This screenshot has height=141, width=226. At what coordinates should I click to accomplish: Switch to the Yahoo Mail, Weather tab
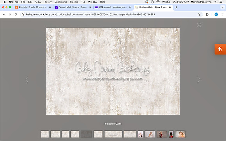[73, 7]
